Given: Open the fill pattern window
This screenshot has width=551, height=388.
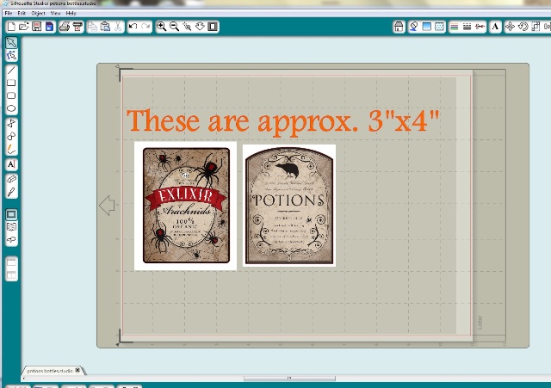Looking at the screenshot, I should point(439,27).
